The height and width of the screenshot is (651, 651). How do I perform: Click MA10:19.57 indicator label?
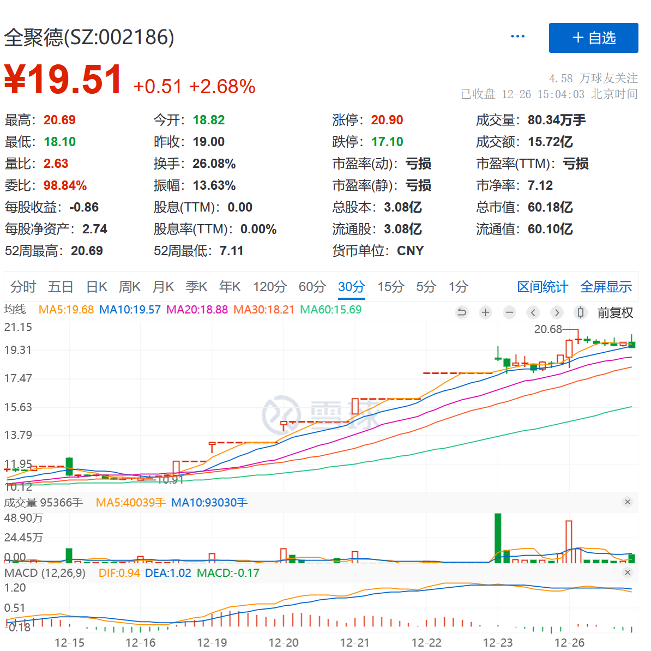[130, 309]
